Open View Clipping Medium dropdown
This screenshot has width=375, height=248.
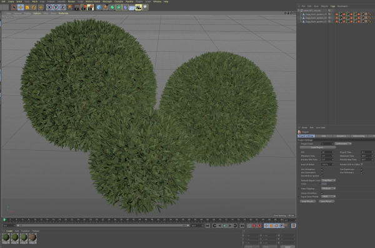[328, 188]
